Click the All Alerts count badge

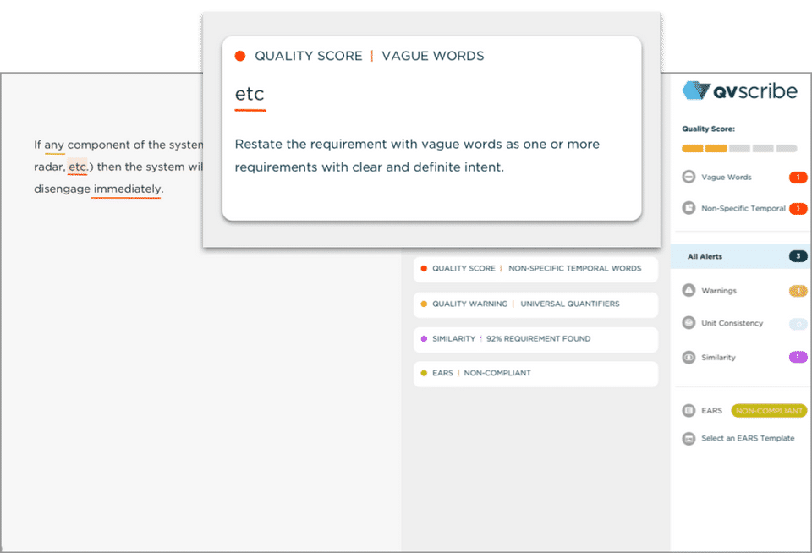click(798, 256)
